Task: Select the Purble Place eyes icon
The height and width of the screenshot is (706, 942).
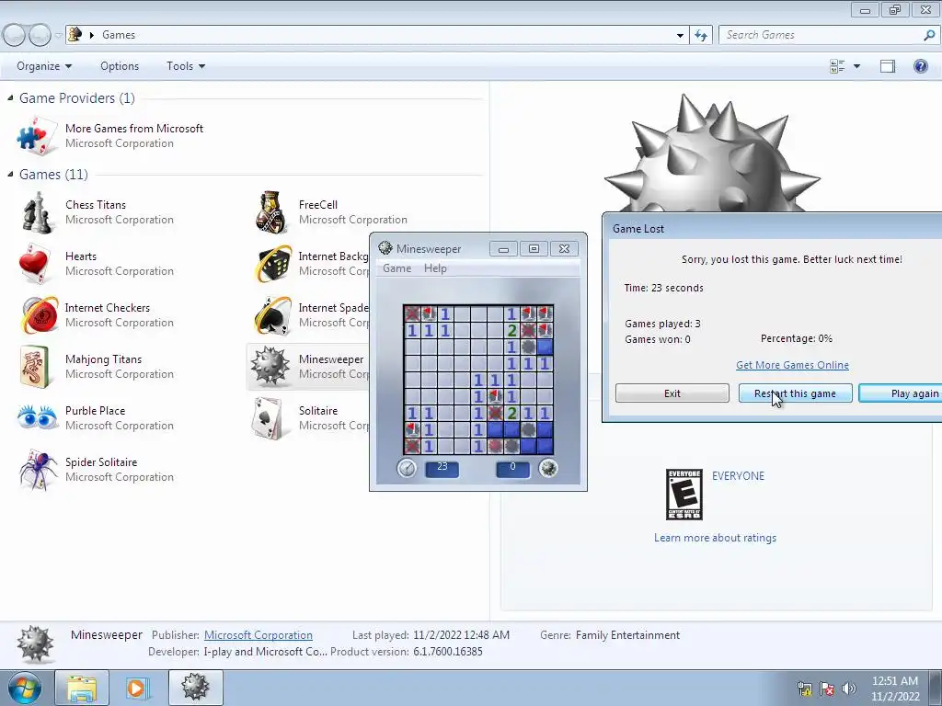Action: 37,417
